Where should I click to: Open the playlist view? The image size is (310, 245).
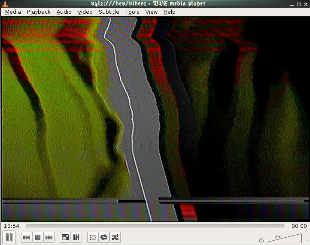(x=92, y=237)
